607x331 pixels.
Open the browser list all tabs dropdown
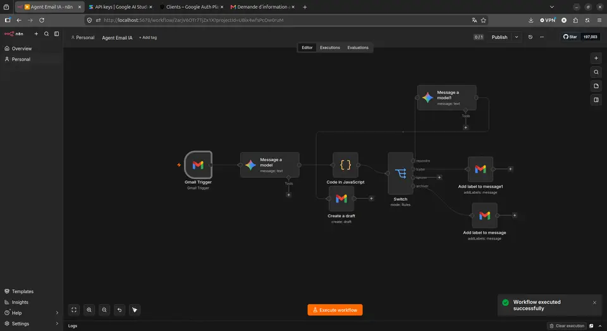tap(552, 7)
